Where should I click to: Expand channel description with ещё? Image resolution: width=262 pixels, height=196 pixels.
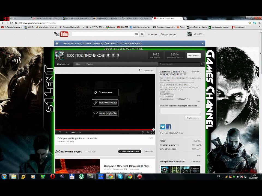199,101
